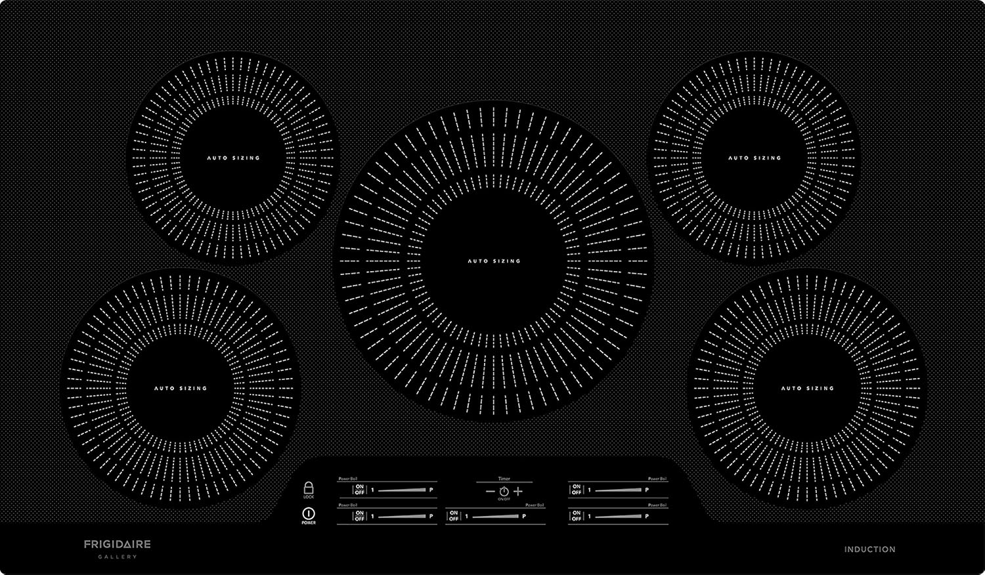The height and width of the screenshot is (575, 985).
Task: Select P on the upper-left control row
Action: tap(431, 490)
